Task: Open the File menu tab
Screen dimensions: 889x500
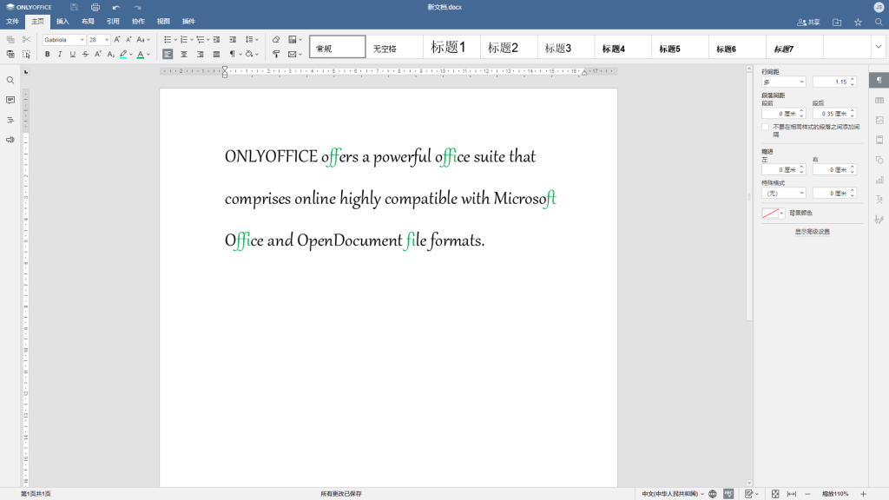Action: 12,22
